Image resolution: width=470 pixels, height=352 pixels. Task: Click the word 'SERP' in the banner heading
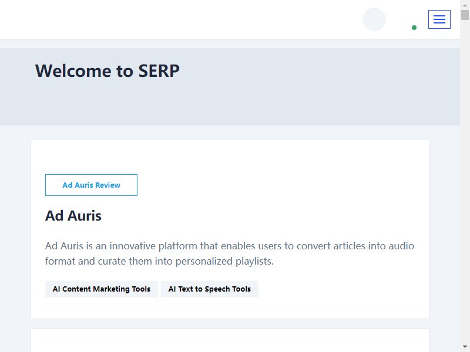pyautogui.click(x=159, y=71)
